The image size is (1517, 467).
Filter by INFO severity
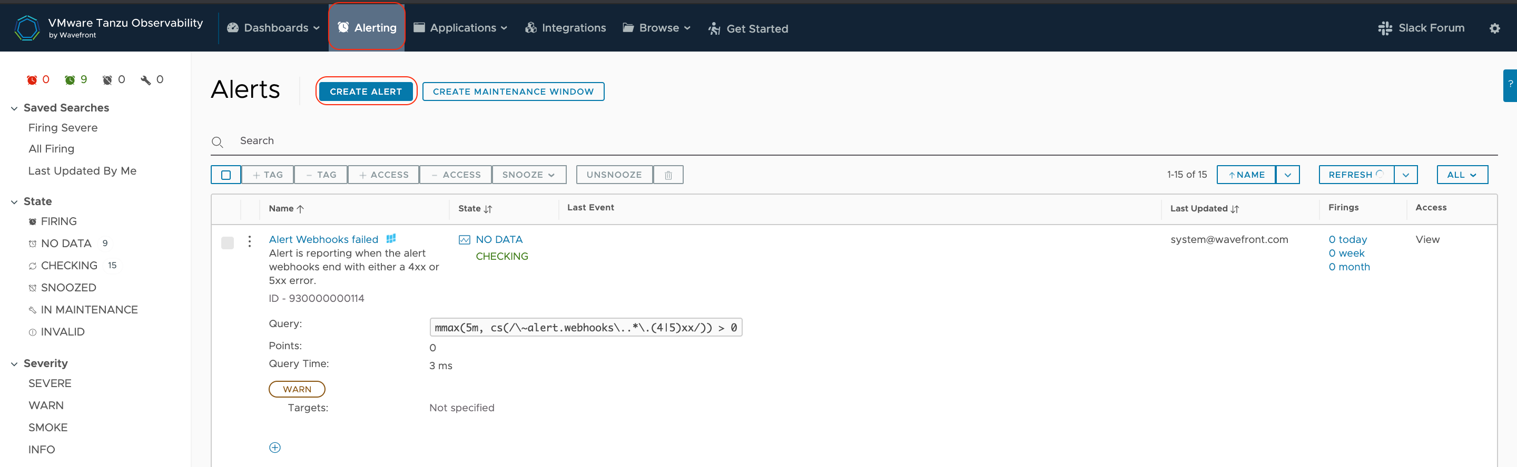pos(42,449)
